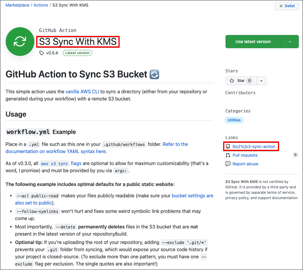303x270 pixels.
Task: Click the v0.5.4 version text
Action: coord(52,53)
